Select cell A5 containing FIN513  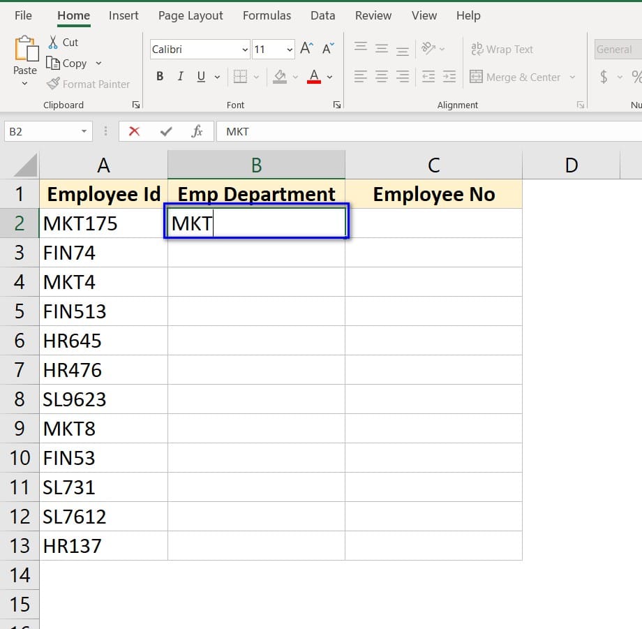(x=103, y=311)
